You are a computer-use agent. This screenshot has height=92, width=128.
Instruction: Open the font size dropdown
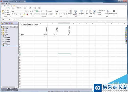coord(29,11)
